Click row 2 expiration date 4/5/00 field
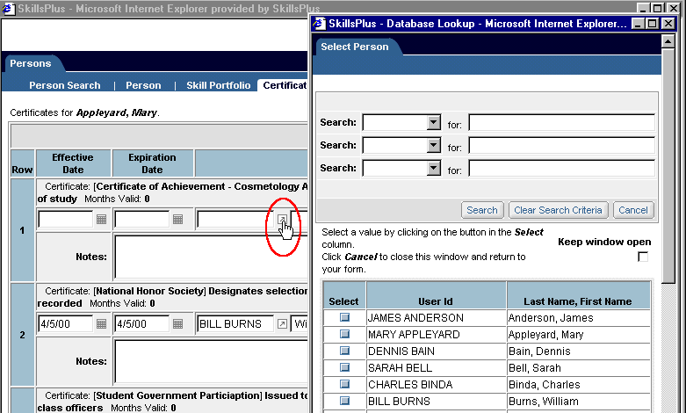 [141, 323]
